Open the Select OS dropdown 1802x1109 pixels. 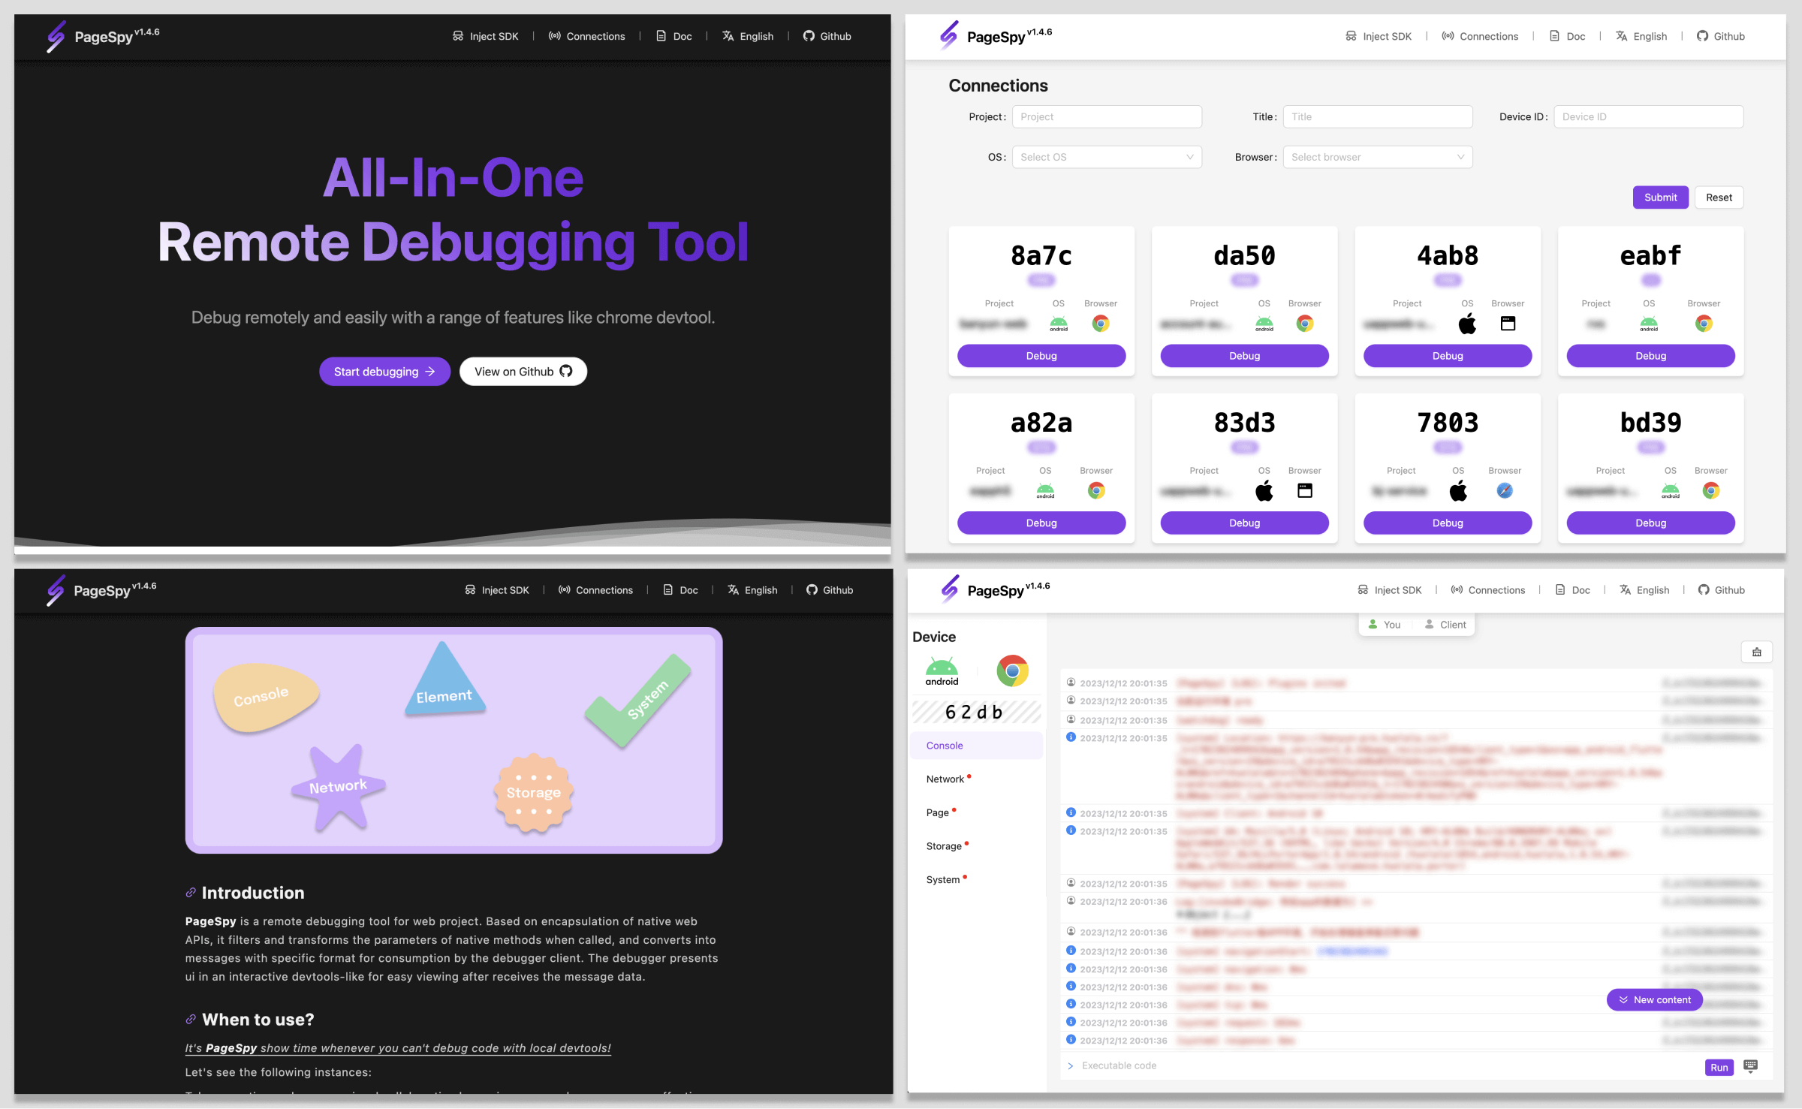(x=1106, y=157)
